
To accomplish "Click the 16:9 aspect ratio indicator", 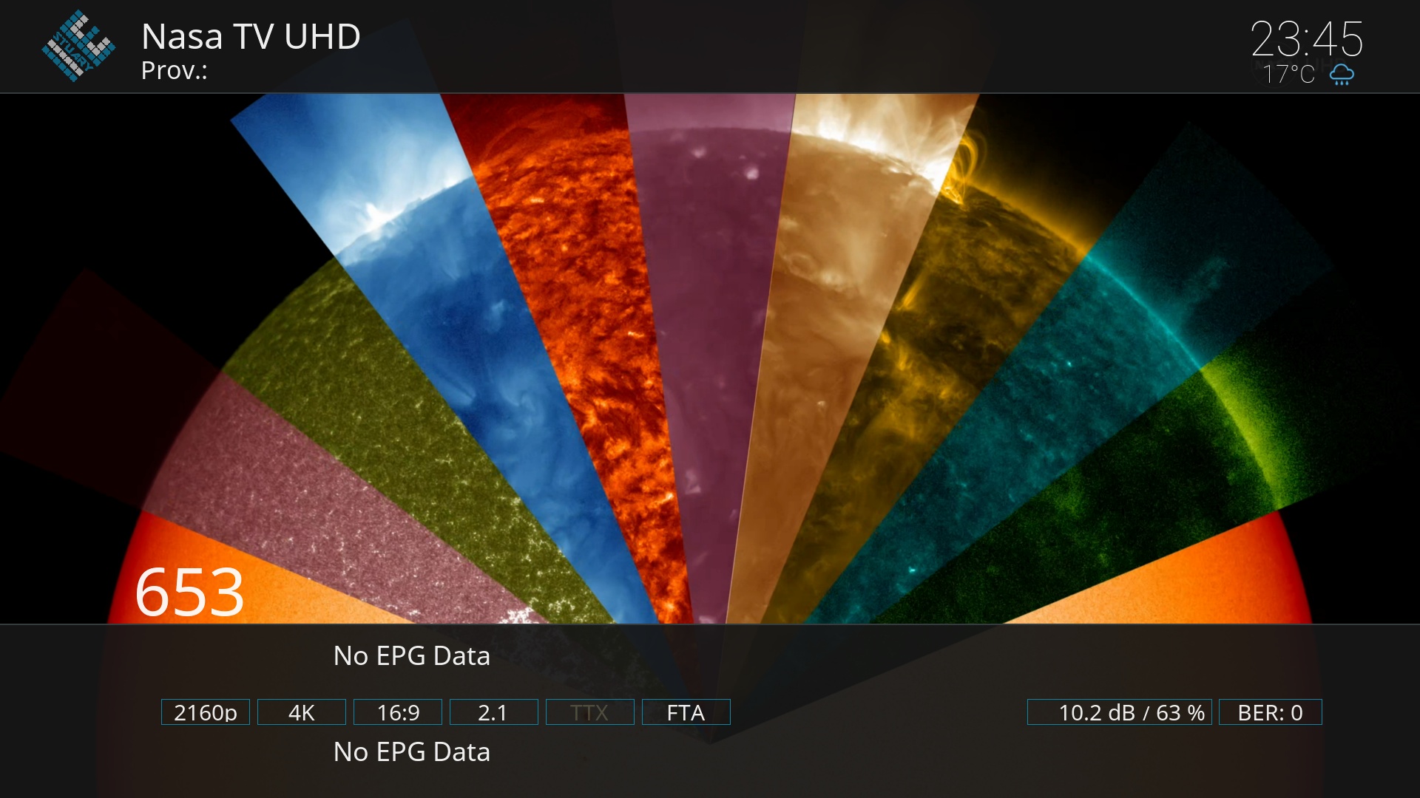I will point(398,712).
